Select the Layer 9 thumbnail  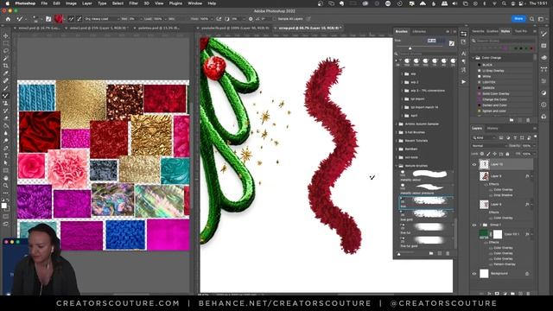(x=484, y=175)
